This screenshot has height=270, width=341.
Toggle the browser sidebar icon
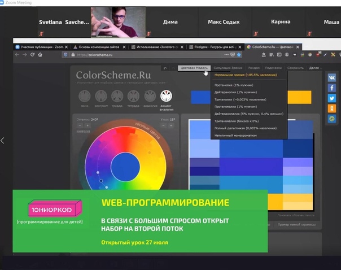279,55
